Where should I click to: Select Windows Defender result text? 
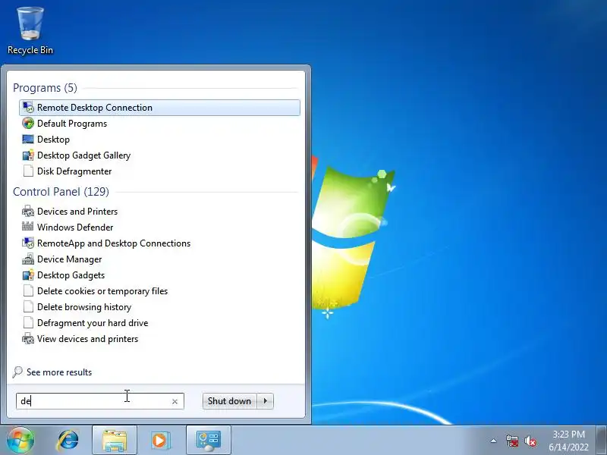pyautogui.click(x=75, y=227)
